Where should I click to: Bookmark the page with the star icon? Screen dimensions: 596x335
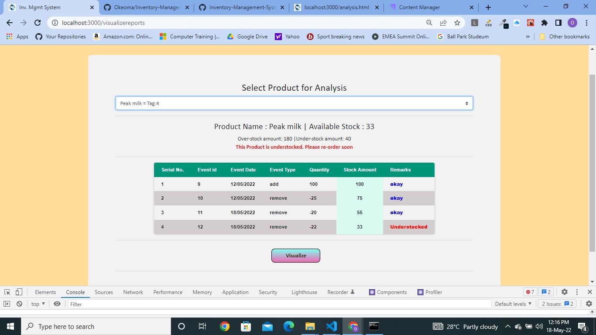[x=457, y=23]
